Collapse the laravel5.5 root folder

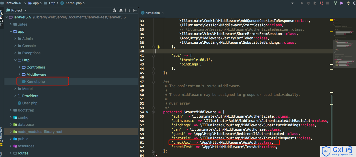[x=6, y=17]
